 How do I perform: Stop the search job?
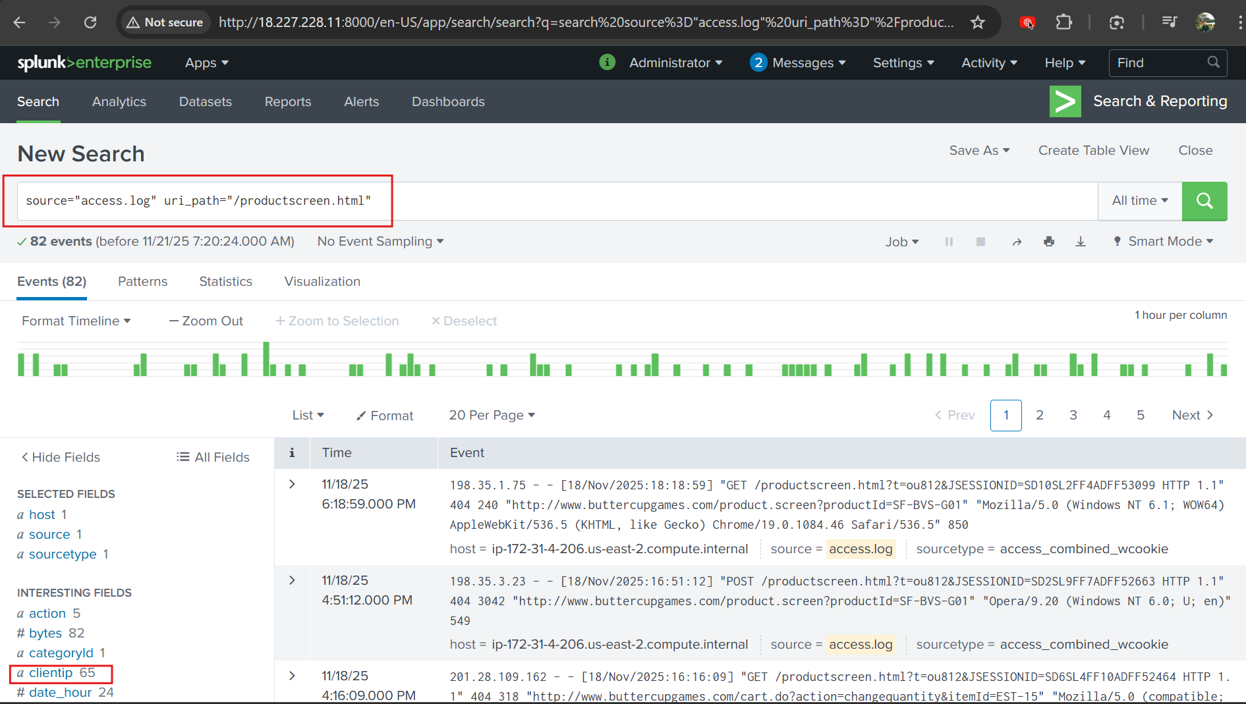point(980,242)
